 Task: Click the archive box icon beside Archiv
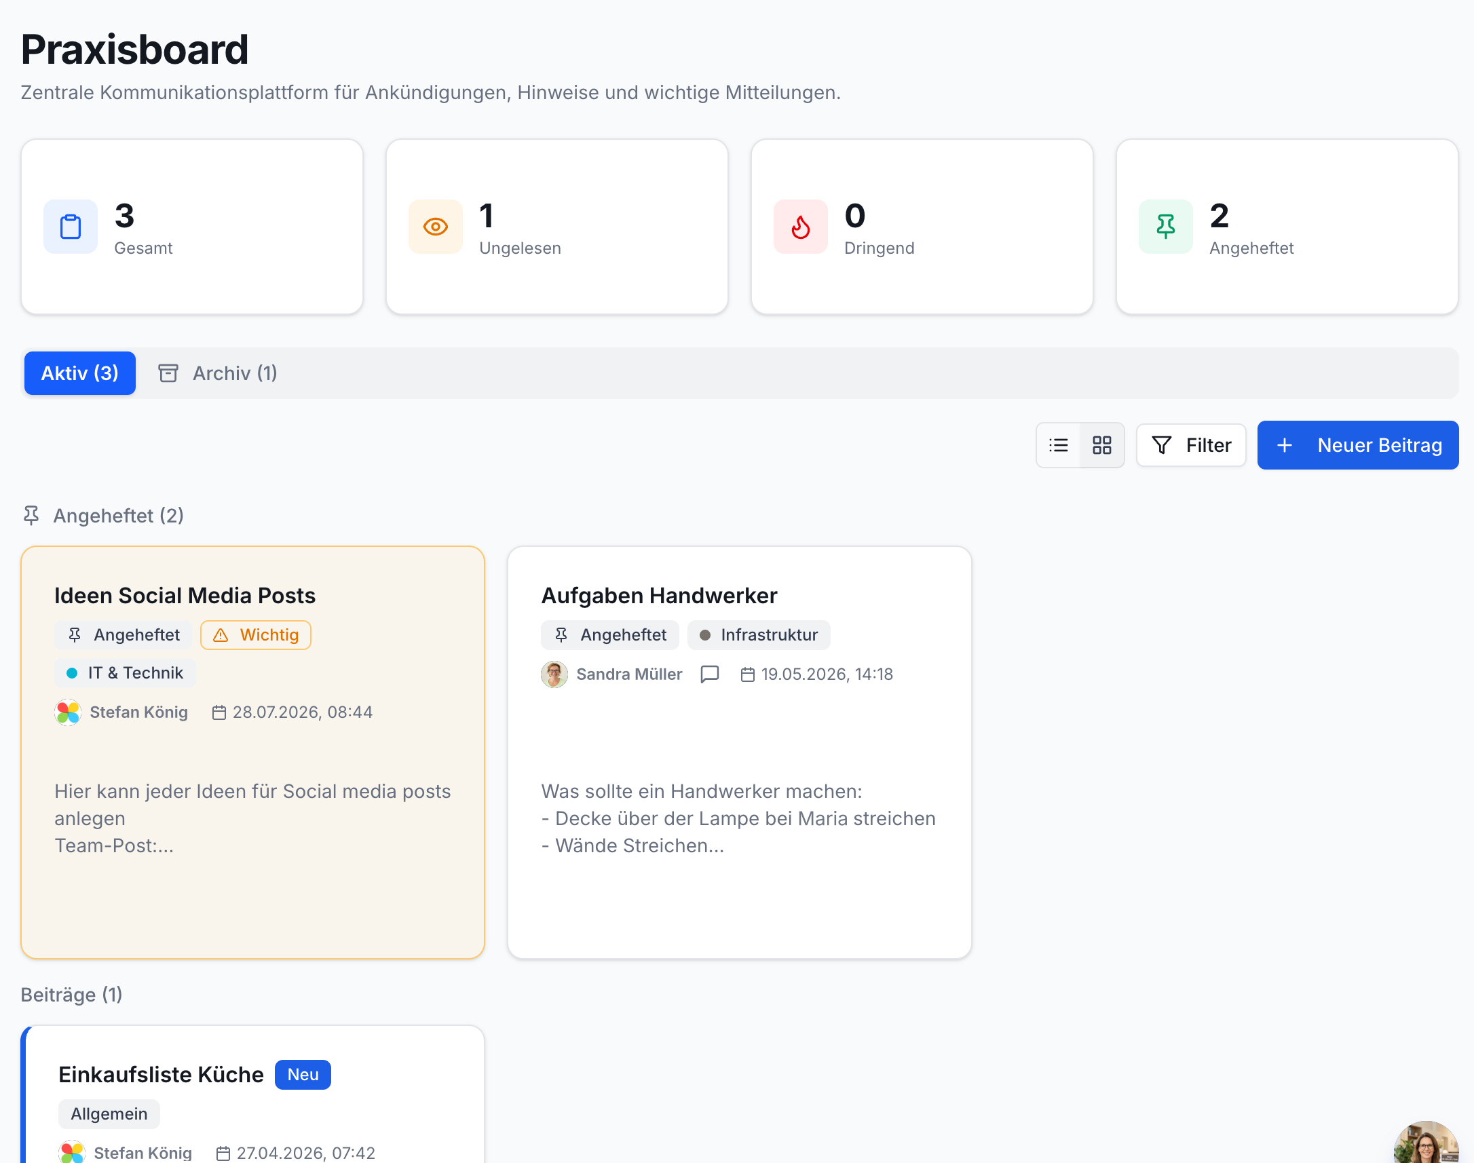[x=168, y=373]
